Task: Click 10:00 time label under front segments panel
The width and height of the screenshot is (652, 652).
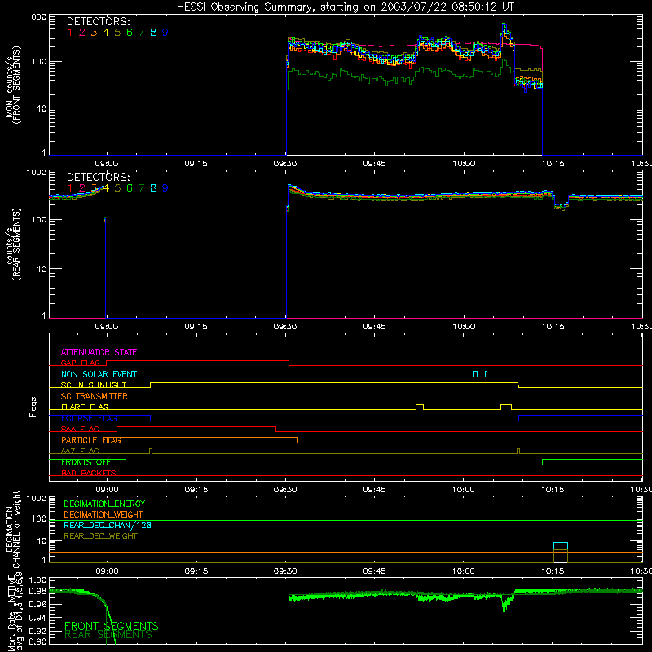Action: point(464,164)
